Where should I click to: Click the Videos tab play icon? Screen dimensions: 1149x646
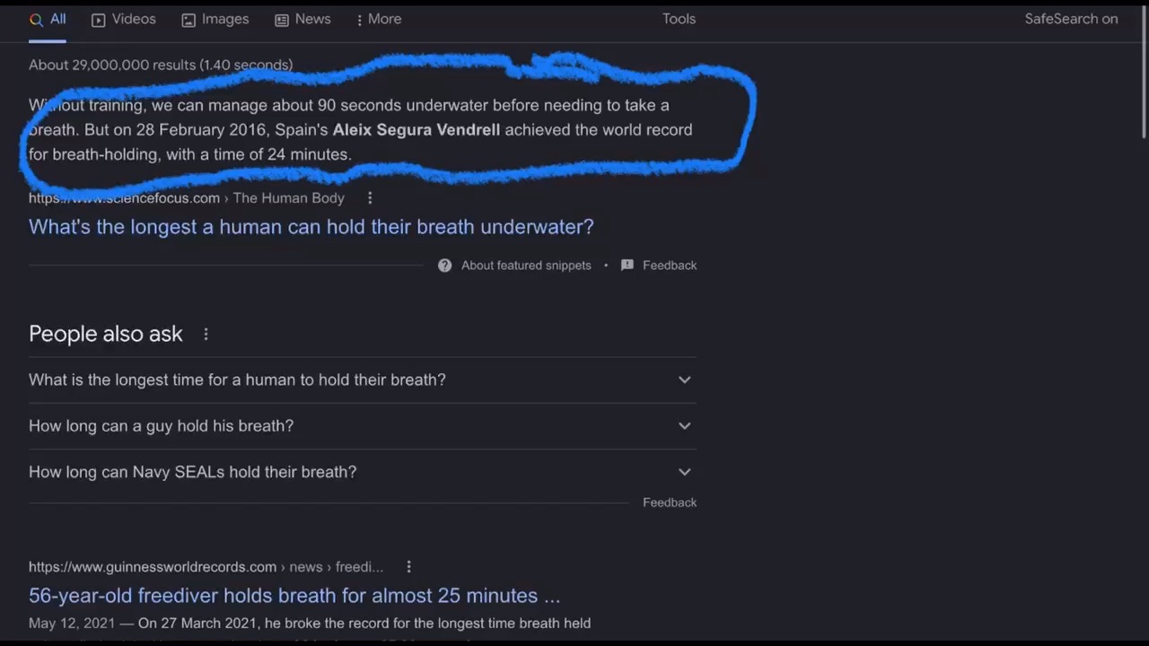99,20
